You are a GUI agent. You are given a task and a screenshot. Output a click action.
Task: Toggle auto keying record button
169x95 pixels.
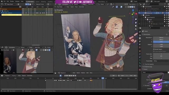tap(60, 76)
